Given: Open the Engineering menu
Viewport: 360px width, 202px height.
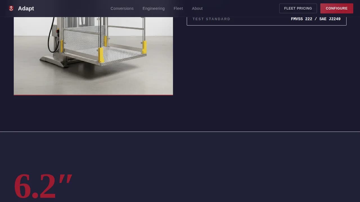Looking at the screenshot, I should pos(154,8).
